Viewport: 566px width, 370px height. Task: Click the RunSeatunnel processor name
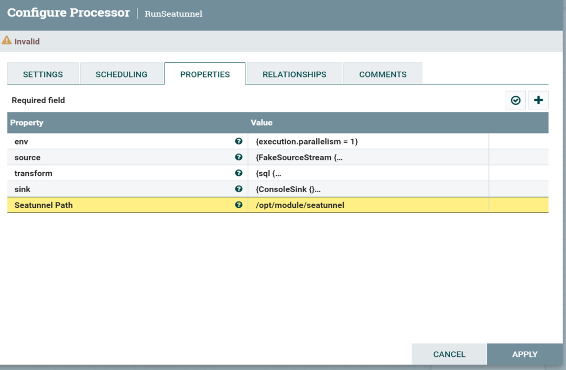173,14
